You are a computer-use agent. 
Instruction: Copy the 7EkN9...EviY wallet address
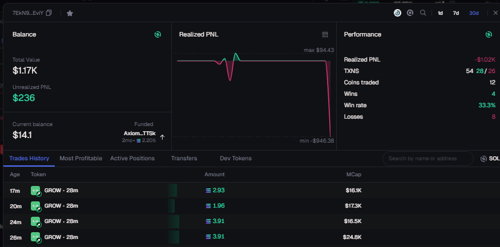[49, 13]
